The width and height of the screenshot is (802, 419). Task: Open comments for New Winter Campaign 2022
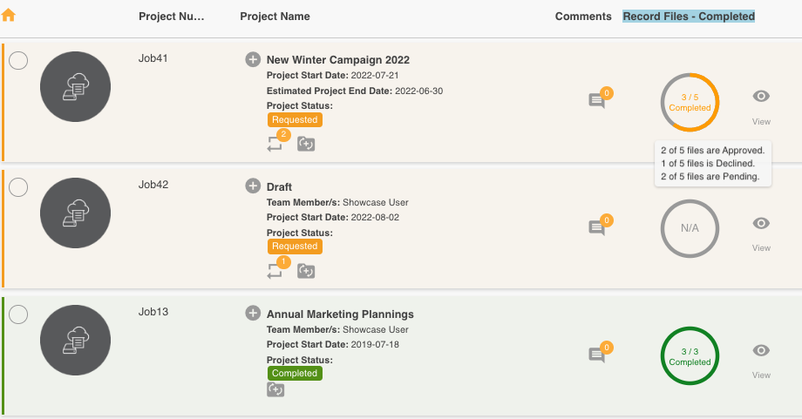pos(597,100)
